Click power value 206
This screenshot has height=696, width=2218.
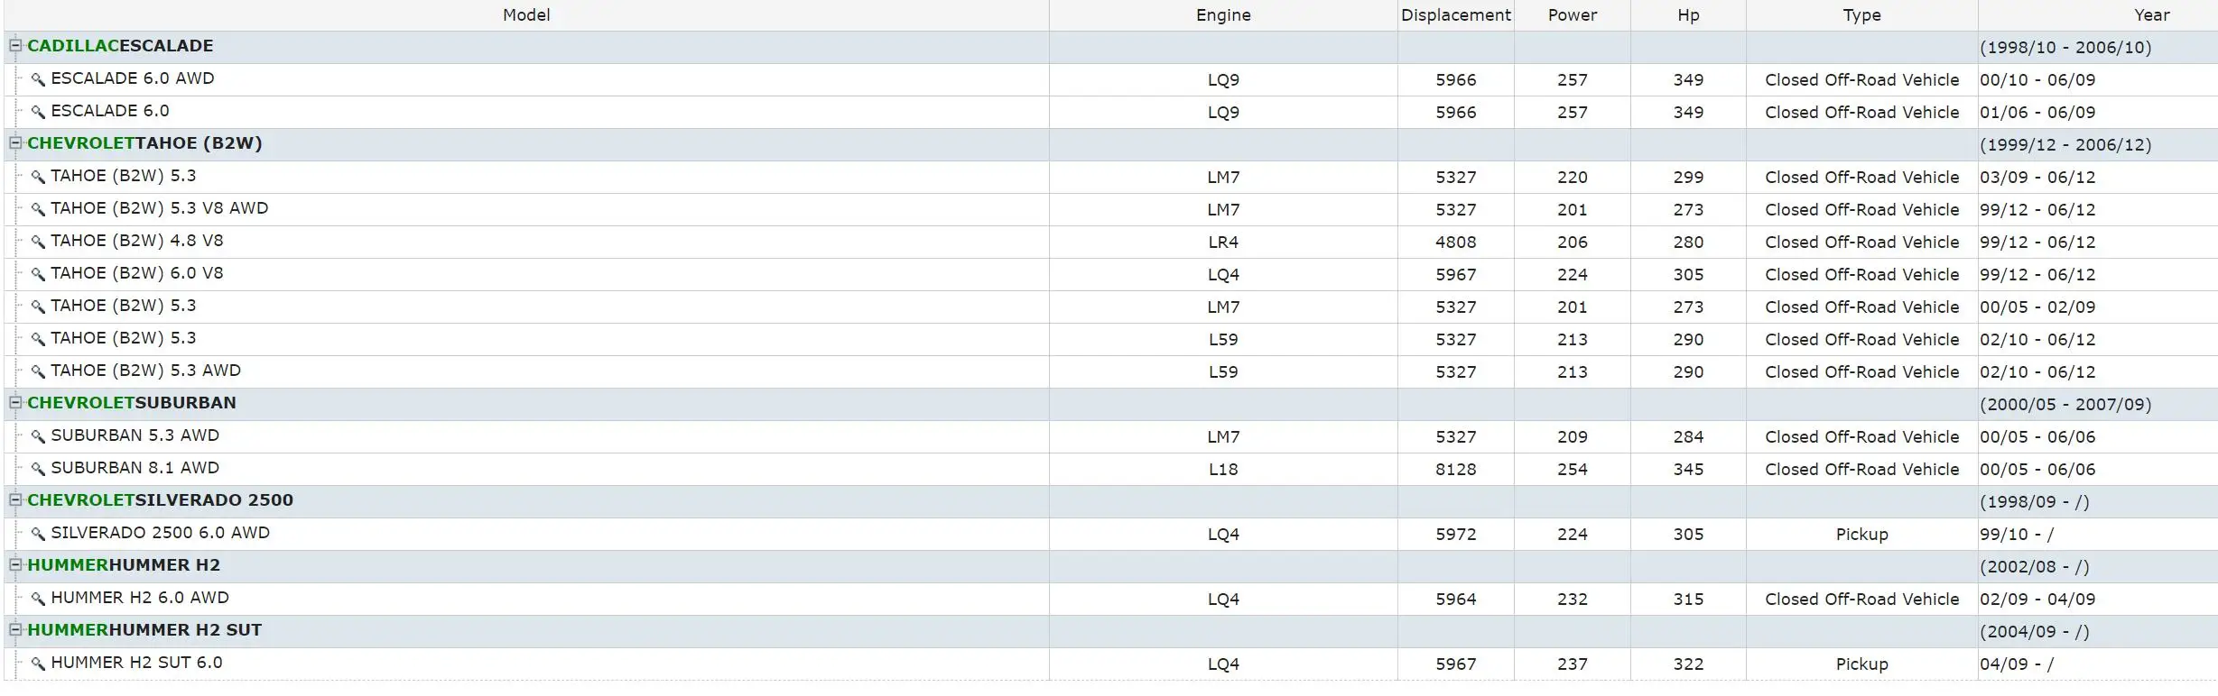[1573, 243]
